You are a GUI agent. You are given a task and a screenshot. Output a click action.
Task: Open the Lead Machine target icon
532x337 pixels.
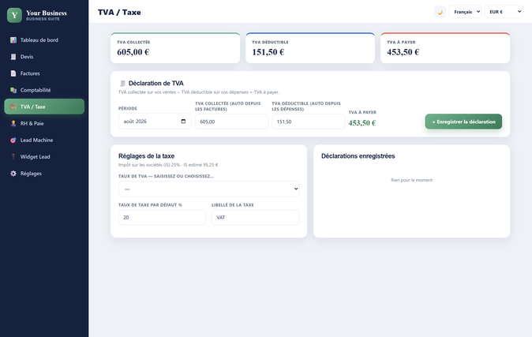click(x=13, y=140)
